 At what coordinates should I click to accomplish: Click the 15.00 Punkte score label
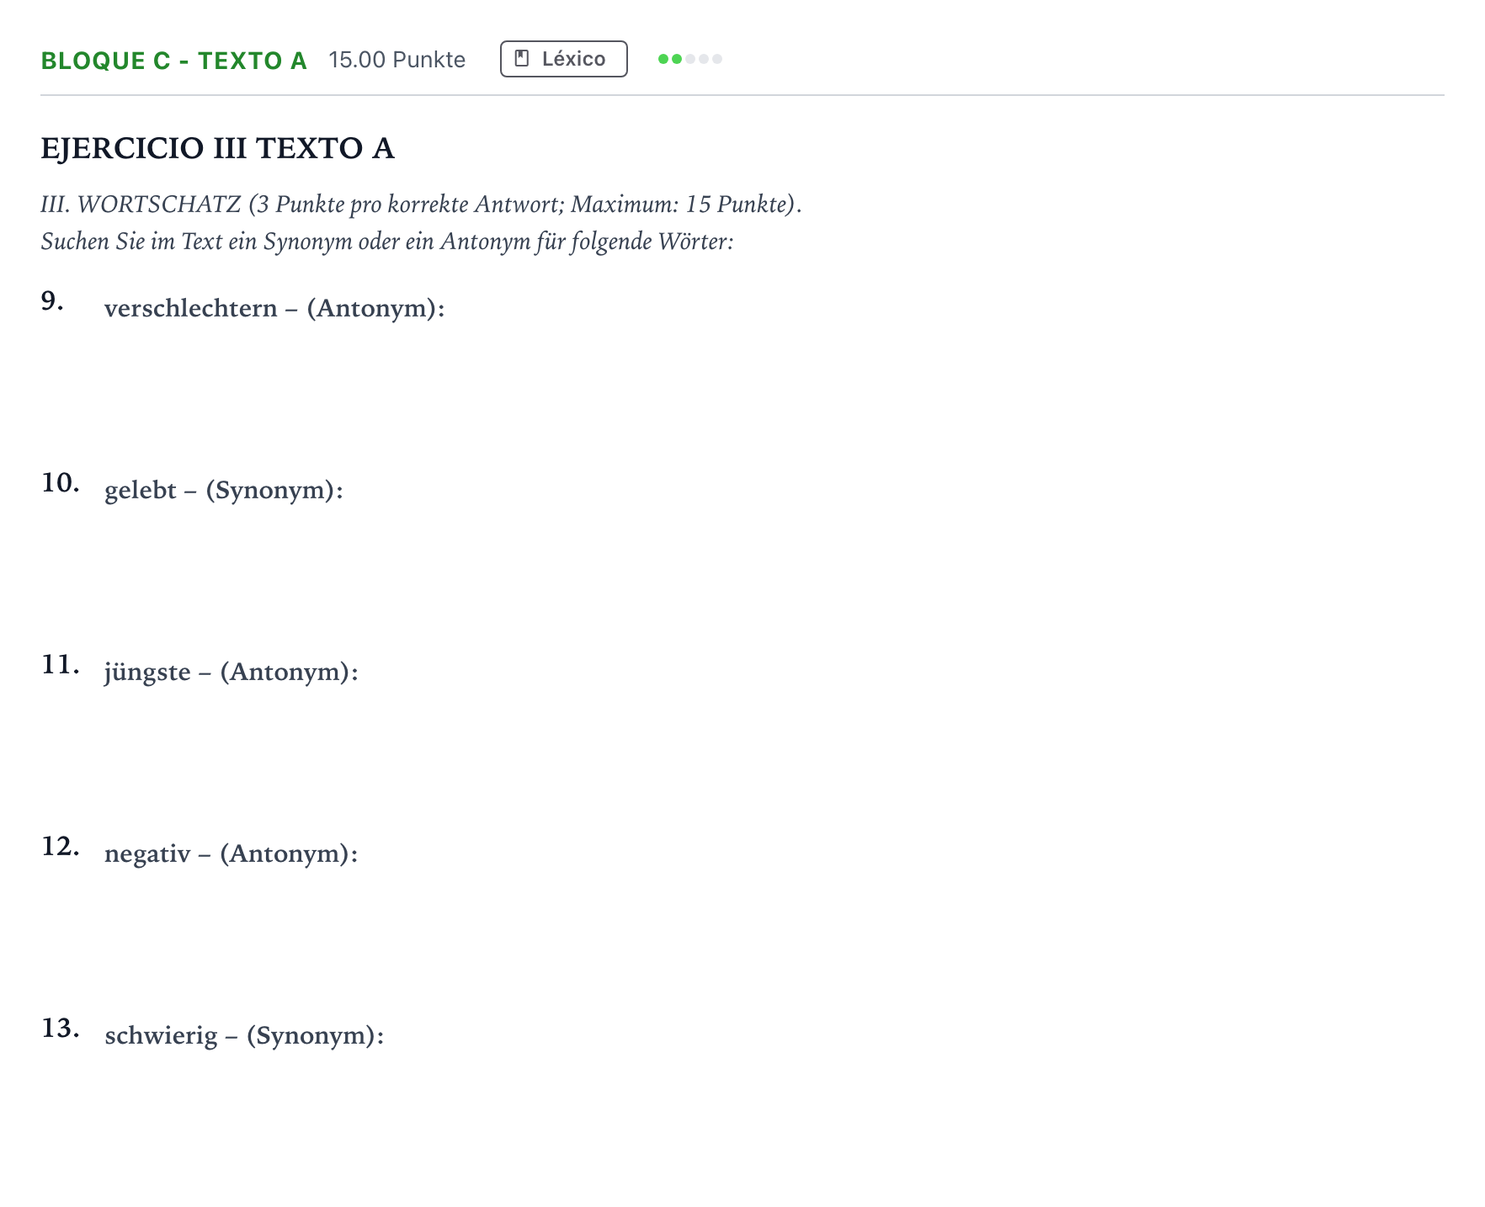[397, 60]
